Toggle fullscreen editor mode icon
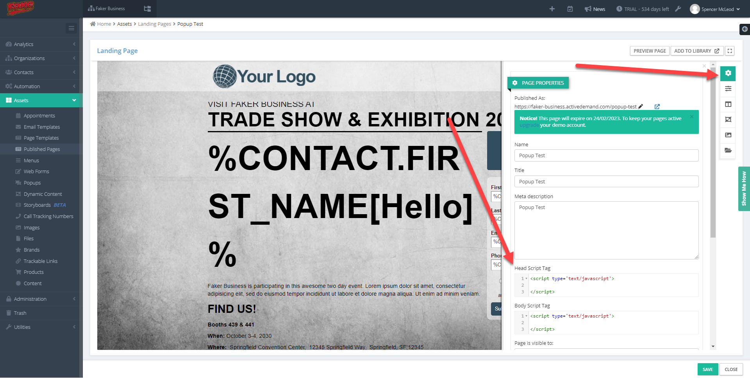This screenshot has width=750, height=378. [x=730, y=51]
